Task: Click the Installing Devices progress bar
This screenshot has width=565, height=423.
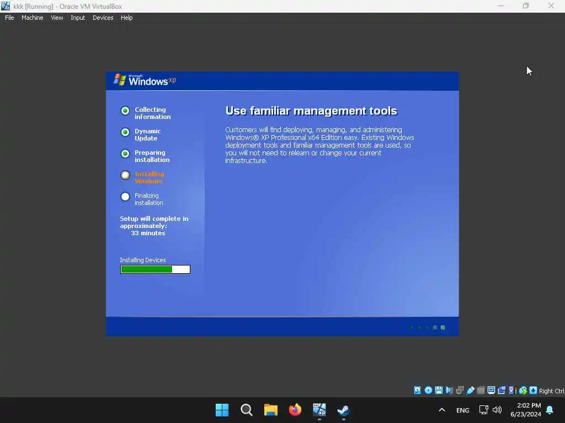Action: tap(155, 269)
